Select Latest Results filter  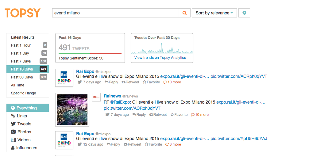(x=28, y=37)
